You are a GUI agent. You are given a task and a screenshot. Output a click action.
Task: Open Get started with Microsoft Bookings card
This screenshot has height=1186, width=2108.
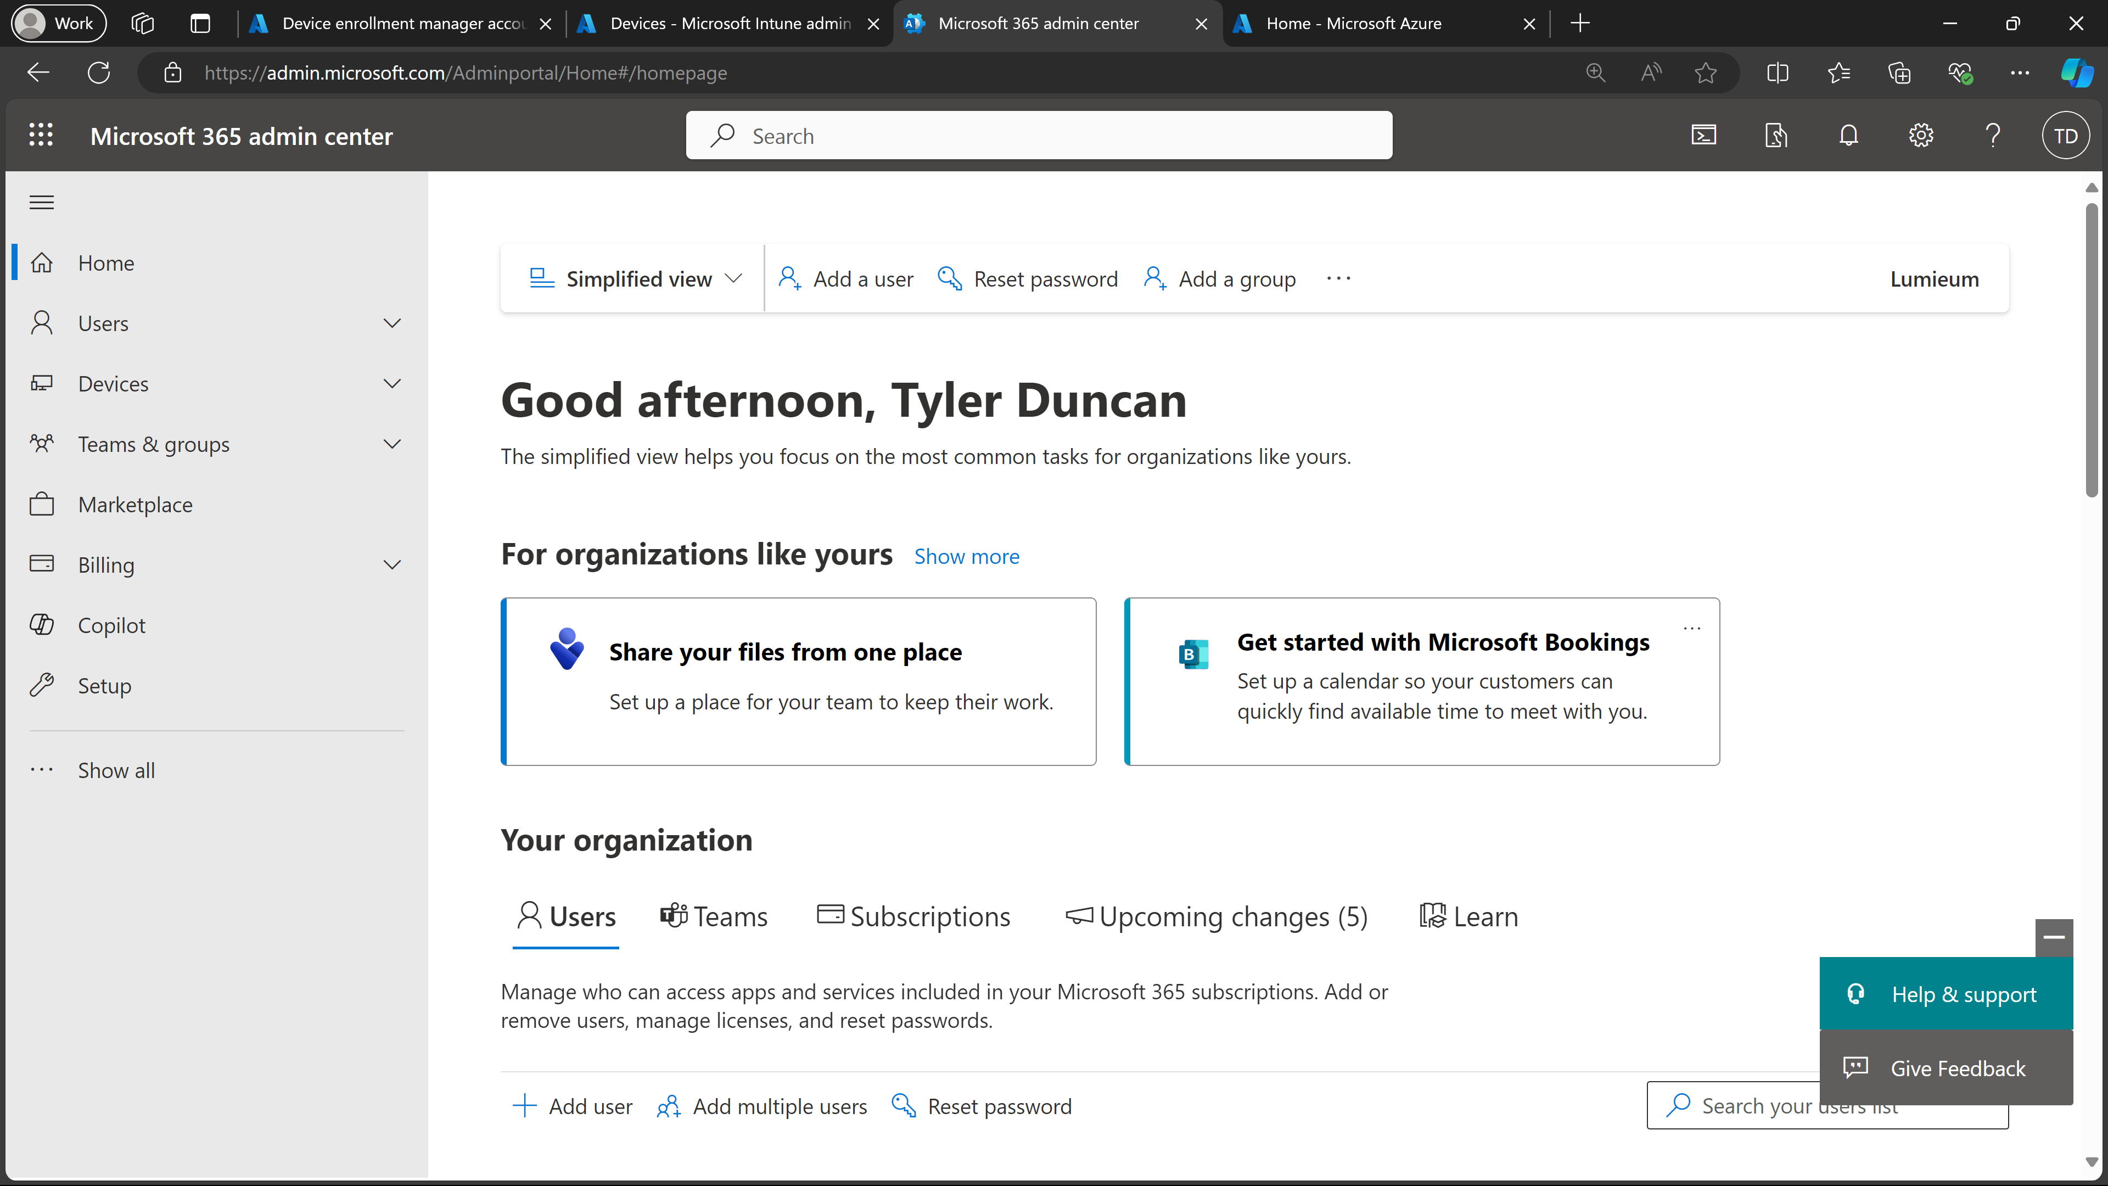[x=1422, y=682]
